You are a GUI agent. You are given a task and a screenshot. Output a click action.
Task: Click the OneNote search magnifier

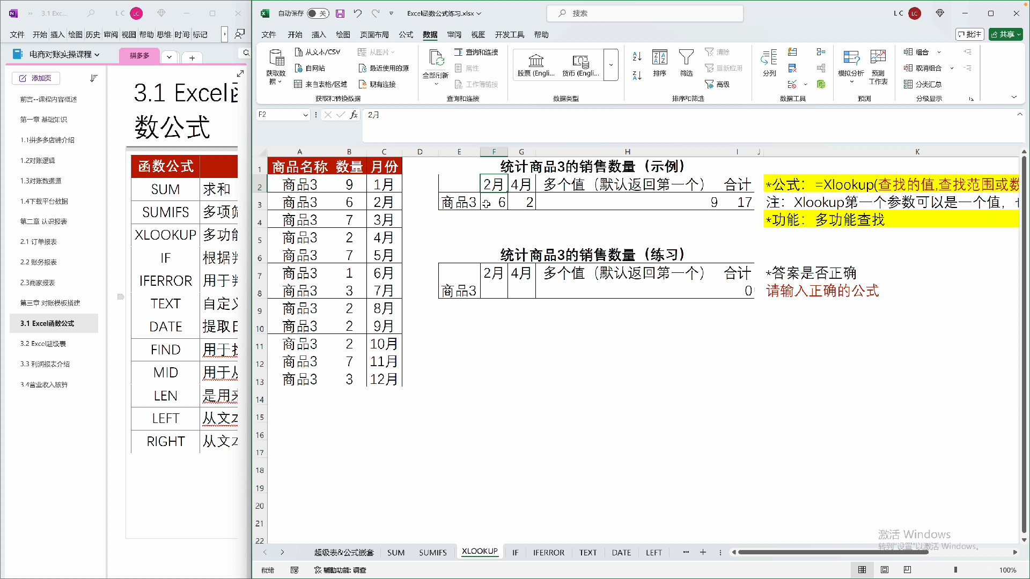[246, 53]
